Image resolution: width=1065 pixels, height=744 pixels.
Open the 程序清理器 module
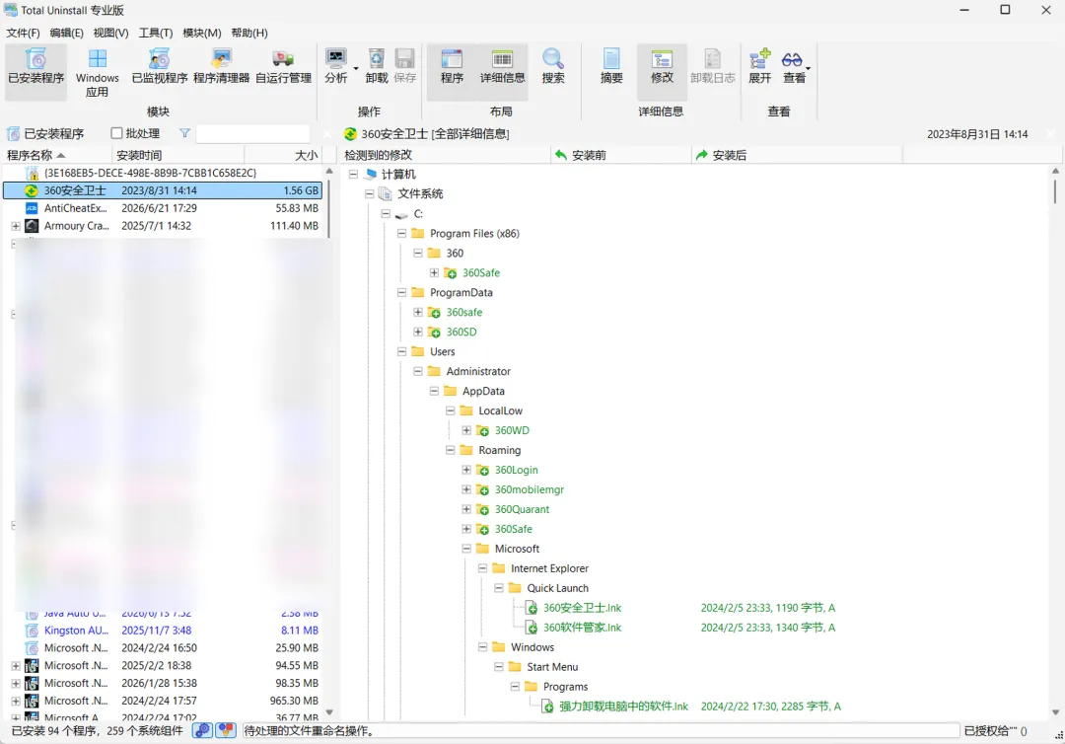coord(222,68)
